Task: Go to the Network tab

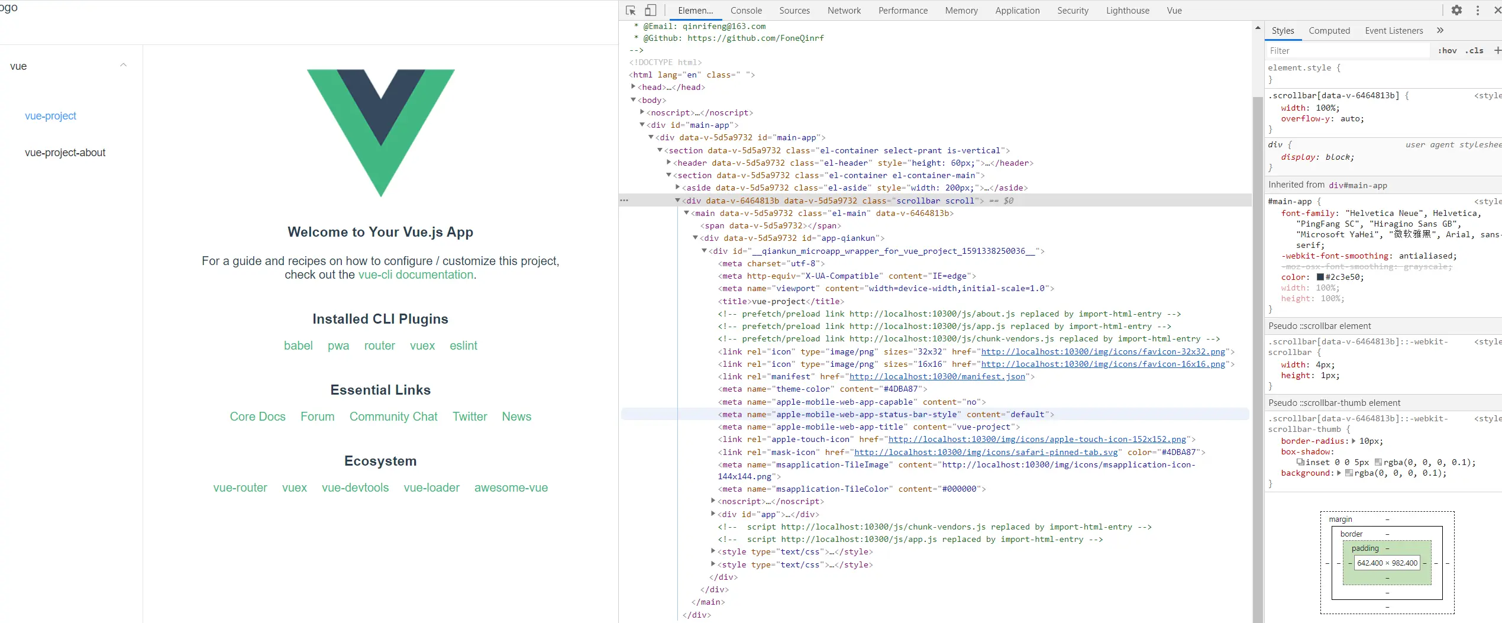Action: tap(844, 11)
